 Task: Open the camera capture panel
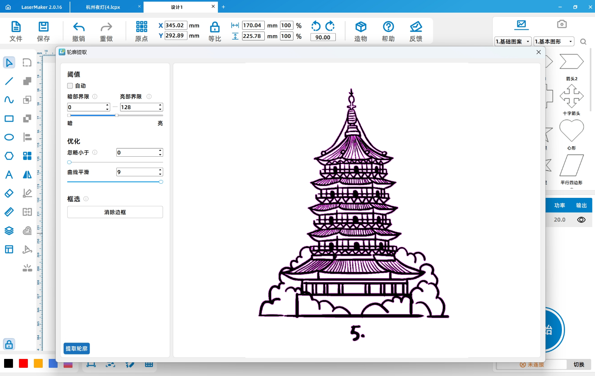click(562, 23)
